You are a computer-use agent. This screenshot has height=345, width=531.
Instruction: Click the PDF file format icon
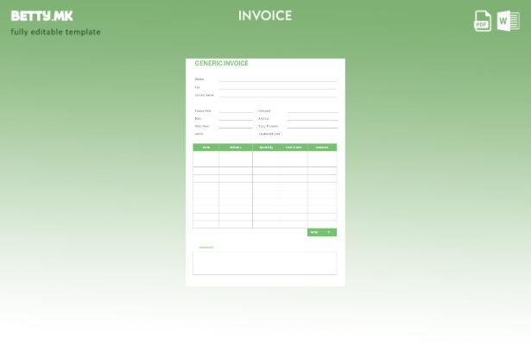[483, 21]
